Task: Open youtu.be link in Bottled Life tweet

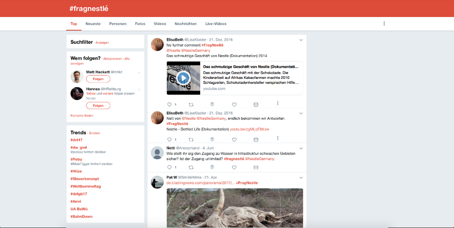Action: tap(249, 129)
